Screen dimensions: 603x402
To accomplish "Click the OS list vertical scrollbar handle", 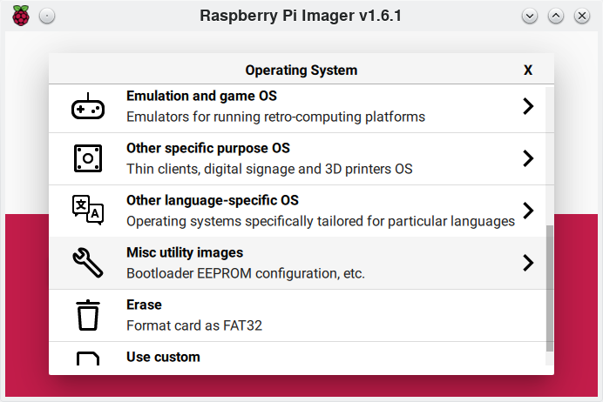I will pos(549,287).
